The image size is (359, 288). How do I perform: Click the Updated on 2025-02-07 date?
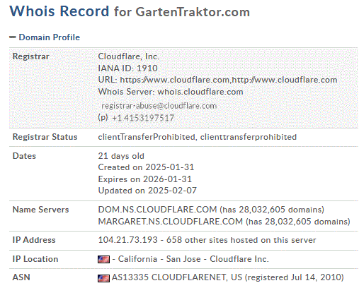[147, 190]
